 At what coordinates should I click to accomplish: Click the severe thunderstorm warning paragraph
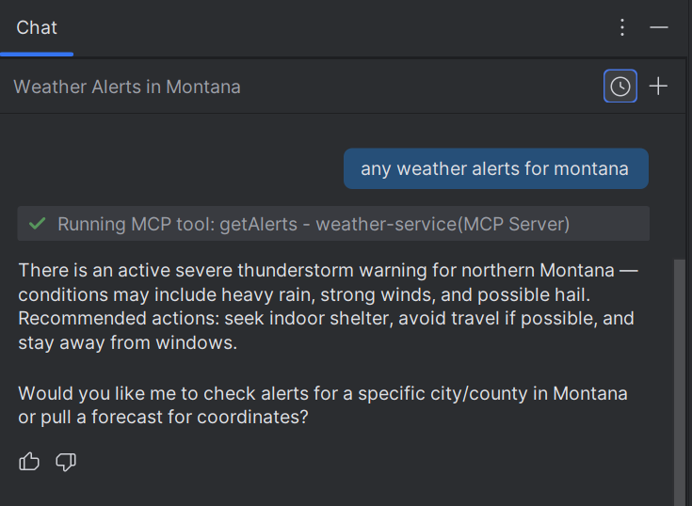tap(328, 307)
